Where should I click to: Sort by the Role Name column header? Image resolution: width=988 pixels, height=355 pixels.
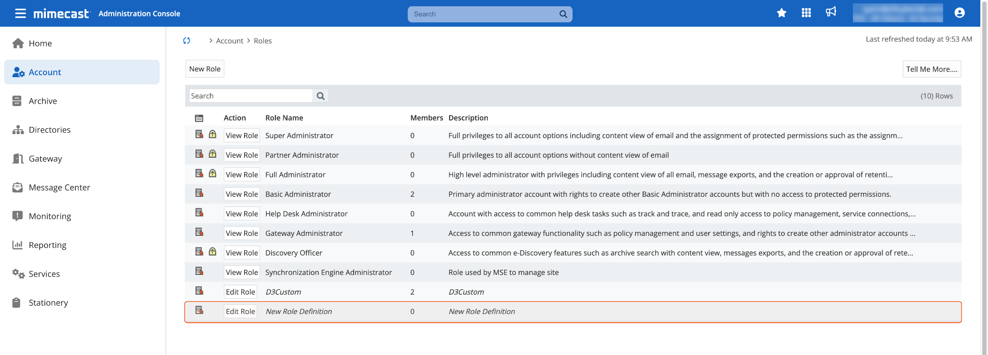(x=284, y=118)
